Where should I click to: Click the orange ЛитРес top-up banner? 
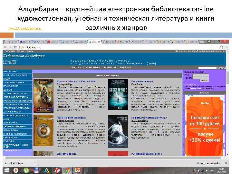205,125
